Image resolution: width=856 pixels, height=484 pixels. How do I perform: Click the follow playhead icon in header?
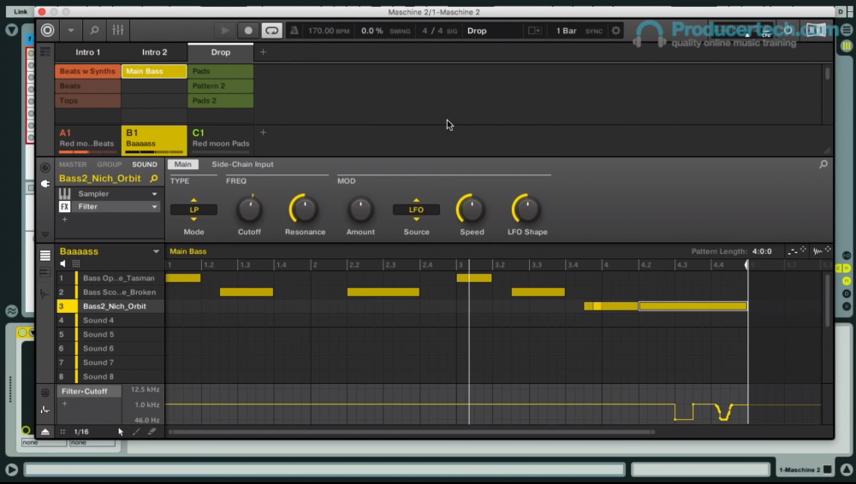[534, 31]
